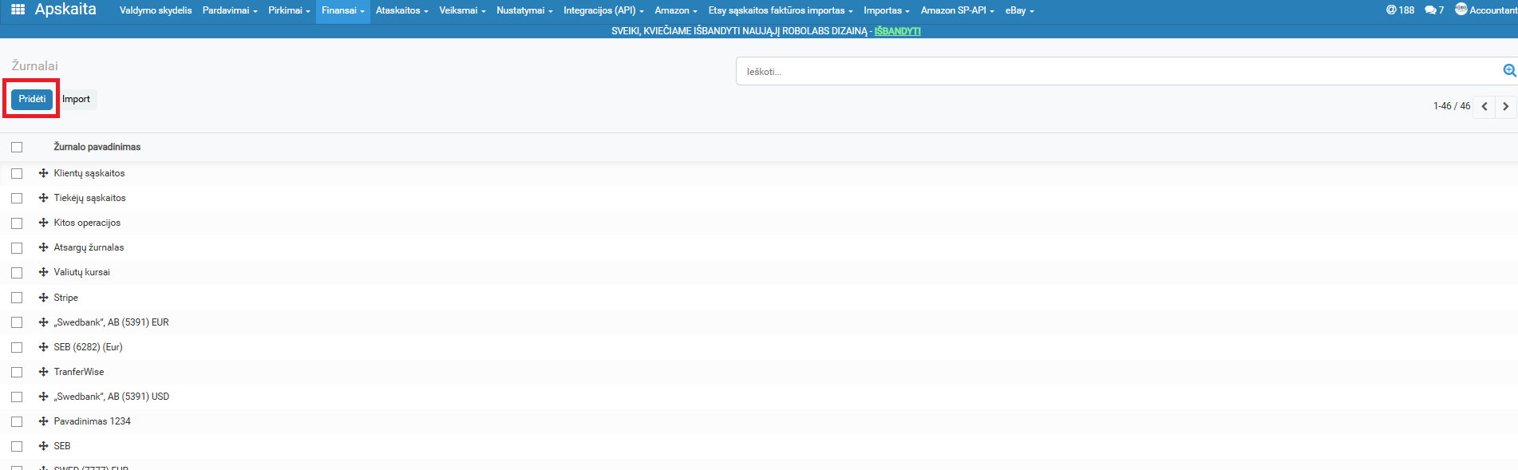This screenshot has height=470, width=1518.
Task: Check the Tiekėjų sąskaitos checkbox
Action: coord(17,198)
